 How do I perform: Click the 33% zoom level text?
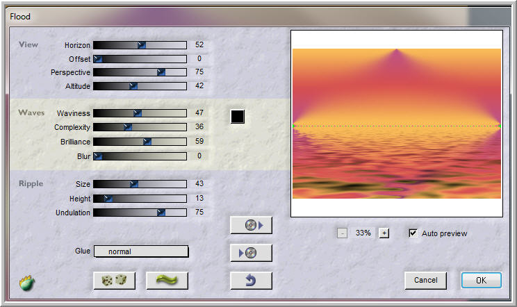point(363,233)
